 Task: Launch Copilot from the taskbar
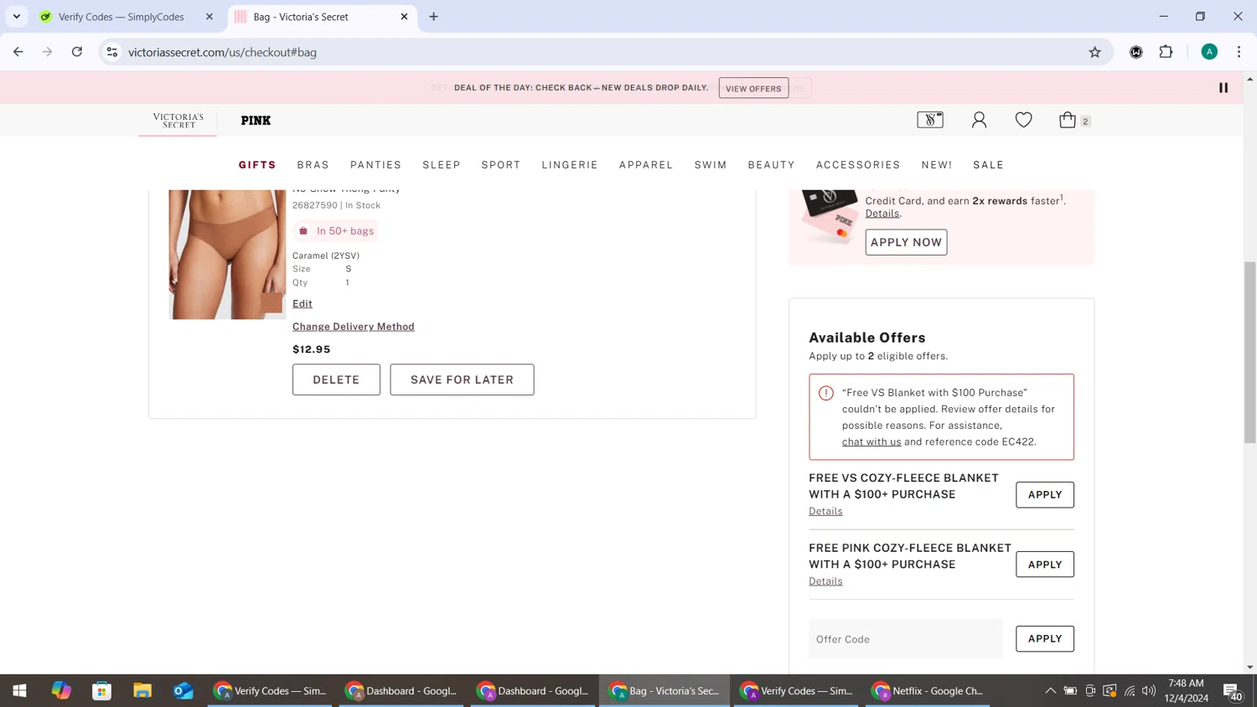(x=61, y=691)
